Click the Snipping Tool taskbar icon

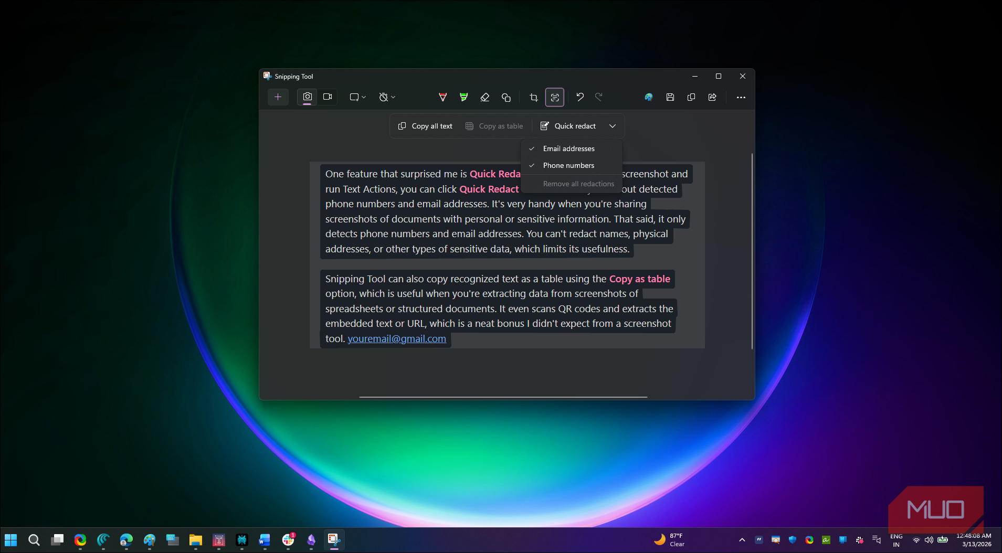click(x=334, y=540)
